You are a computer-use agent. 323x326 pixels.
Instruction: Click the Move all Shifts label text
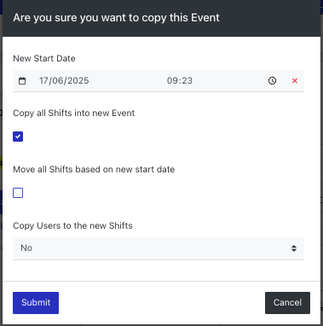[94, 169]
